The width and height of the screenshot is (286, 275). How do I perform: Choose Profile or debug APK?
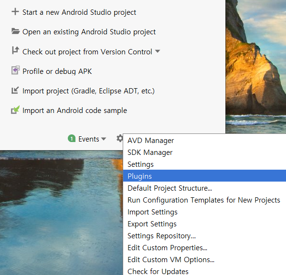click(57, 71)
